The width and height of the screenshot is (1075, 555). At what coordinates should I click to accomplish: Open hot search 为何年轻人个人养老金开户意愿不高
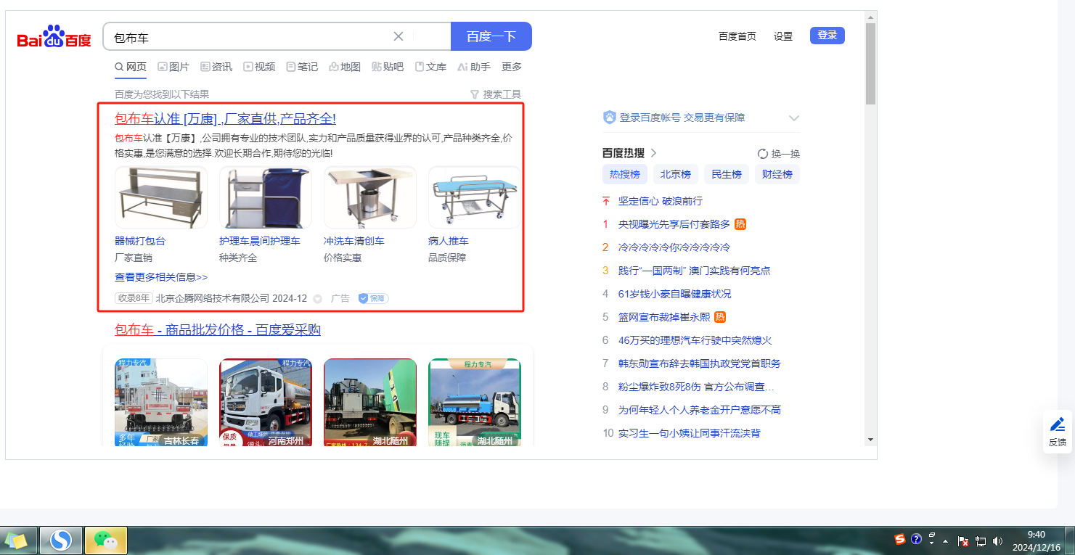[x=700, y=410]
